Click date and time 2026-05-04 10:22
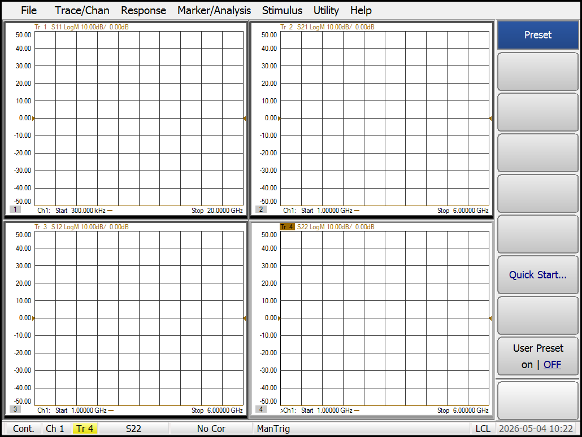 click(x=536, y=429)
